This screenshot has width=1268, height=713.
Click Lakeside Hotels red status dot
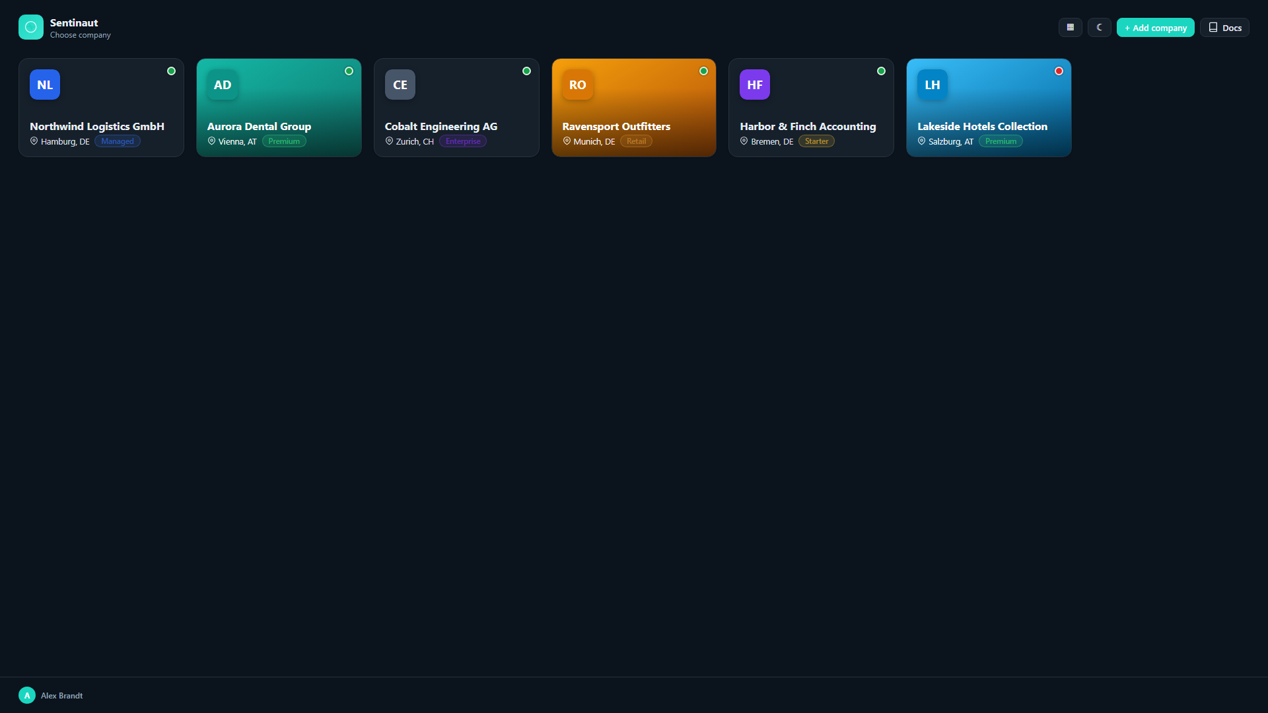1059,71
